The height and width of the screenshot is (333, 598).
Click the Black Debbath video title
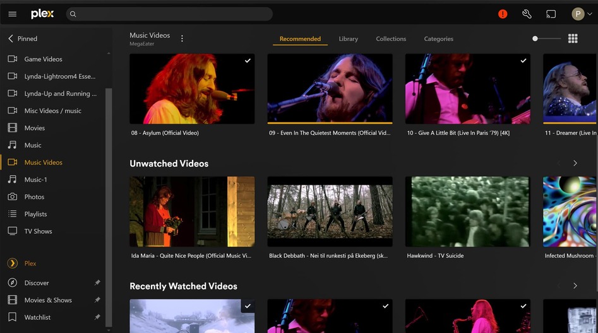(x=328, y=255)
